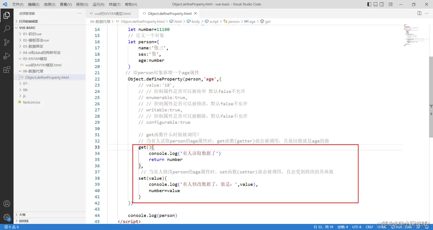Click the body breadcrumb segment
This screenshot has height=230, width=433.
pyautogui.click(x=193, y=21)
